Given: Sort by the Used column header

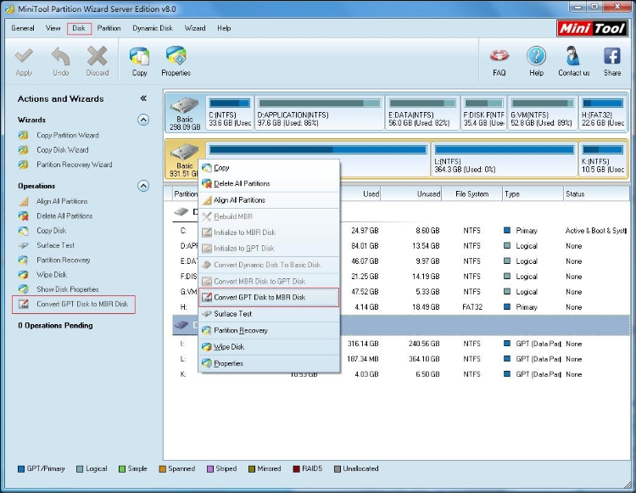Looking at the screenshot, I should 360,194.
